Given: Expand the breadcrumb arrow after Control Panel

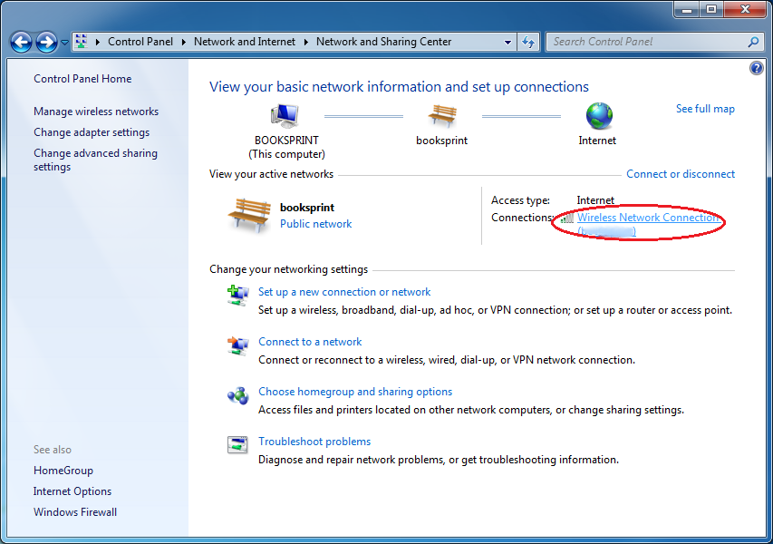Looking at the screenshot, I should (183, 42).
